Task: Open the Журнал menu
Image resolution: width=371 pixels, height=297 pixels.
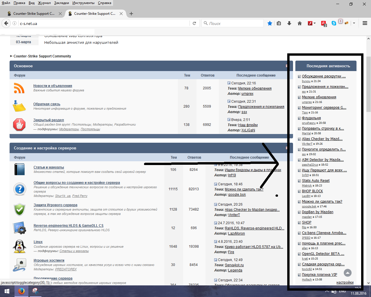Action: (44, 3)
